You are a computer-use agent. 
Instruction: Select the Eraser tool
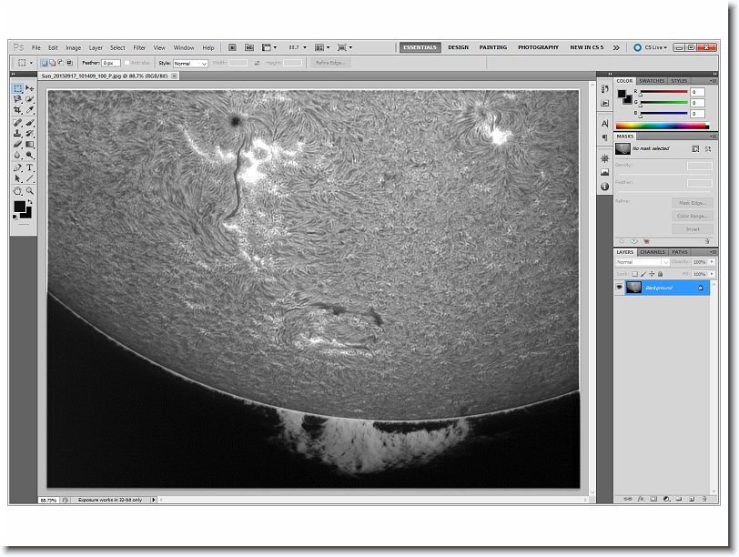(18, 144)
